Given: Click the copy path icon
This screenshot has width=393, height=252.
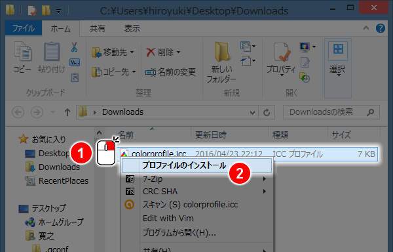Looking at the screenshot, I should click(75, 62).
